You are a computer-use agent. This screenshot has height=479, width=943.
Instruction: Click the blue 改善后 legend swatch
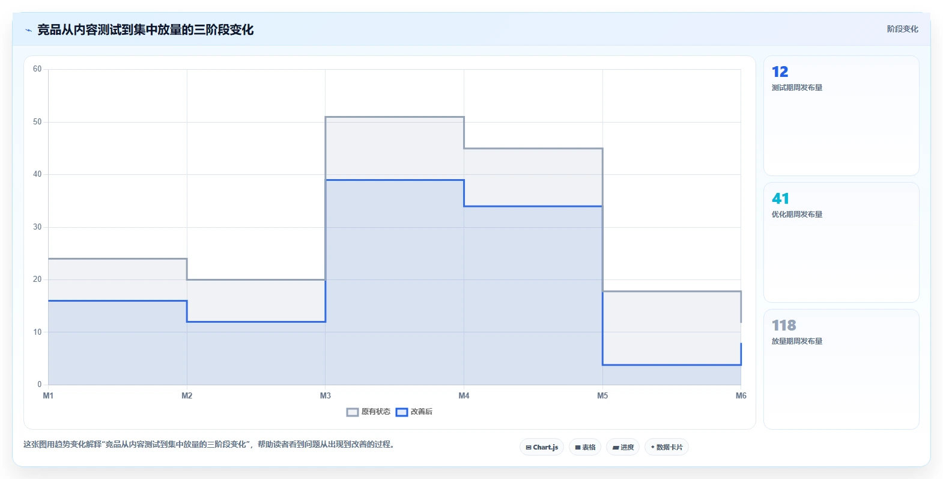click(x=402, y=412)
